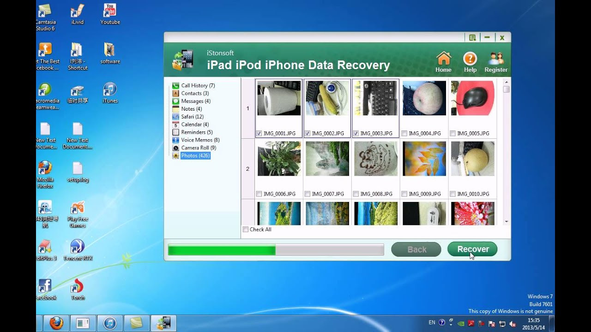Uncheck the IMG_0003.JPG checkbox

(x=356, y=133)
